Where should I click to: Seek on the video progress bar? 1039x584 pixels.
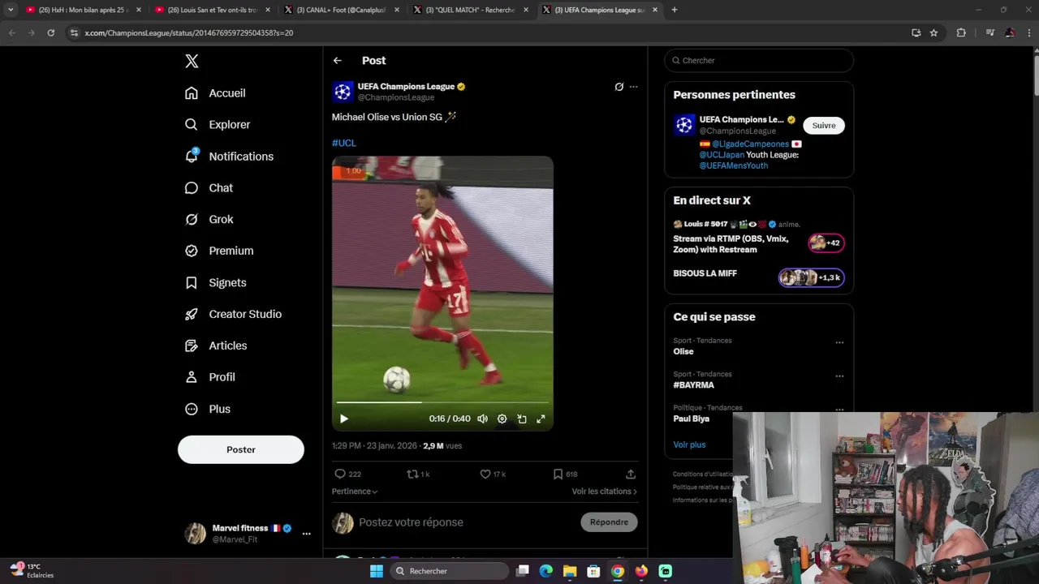click(x=442, y=402)
